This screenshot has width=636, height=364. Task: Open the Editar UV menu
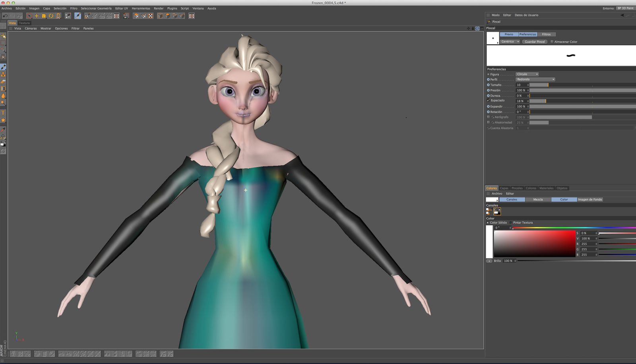click(122, 8)
